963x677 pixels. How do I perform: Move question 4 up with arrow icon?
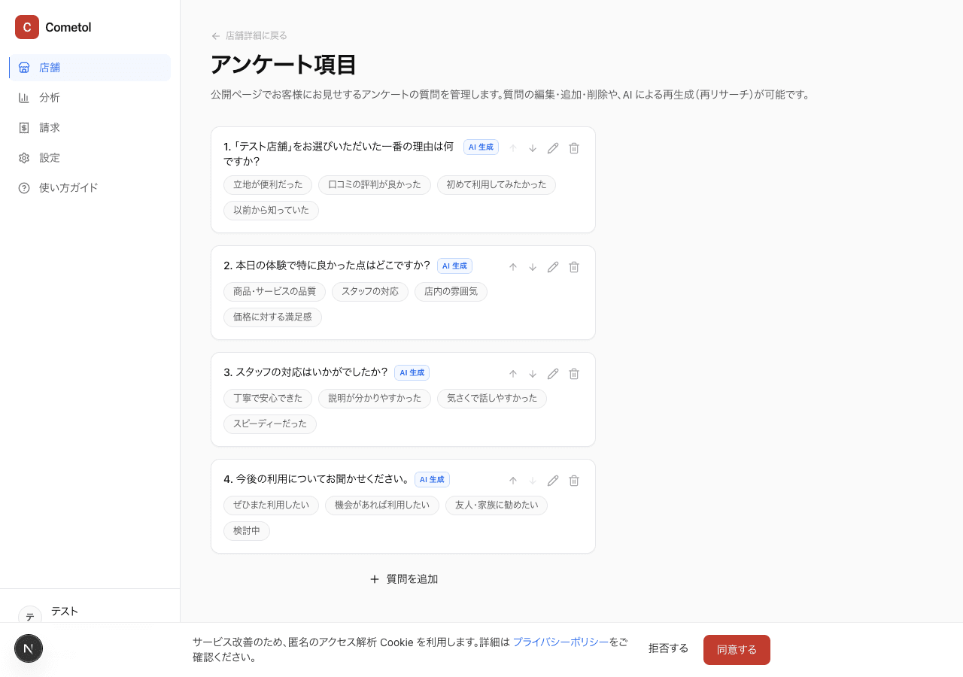point(513,481)
